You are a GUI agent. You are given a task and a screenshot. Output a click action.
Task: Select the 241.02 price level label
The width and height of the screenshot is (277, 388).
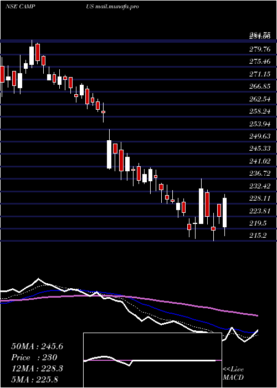tap(260, 161)
